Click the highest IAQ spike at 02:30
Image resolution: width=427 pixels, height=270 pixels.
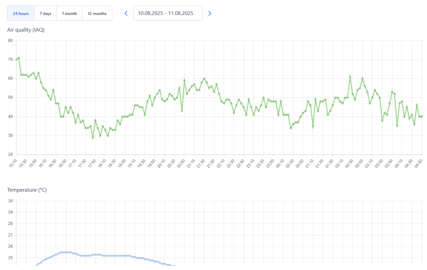[350, 76]
